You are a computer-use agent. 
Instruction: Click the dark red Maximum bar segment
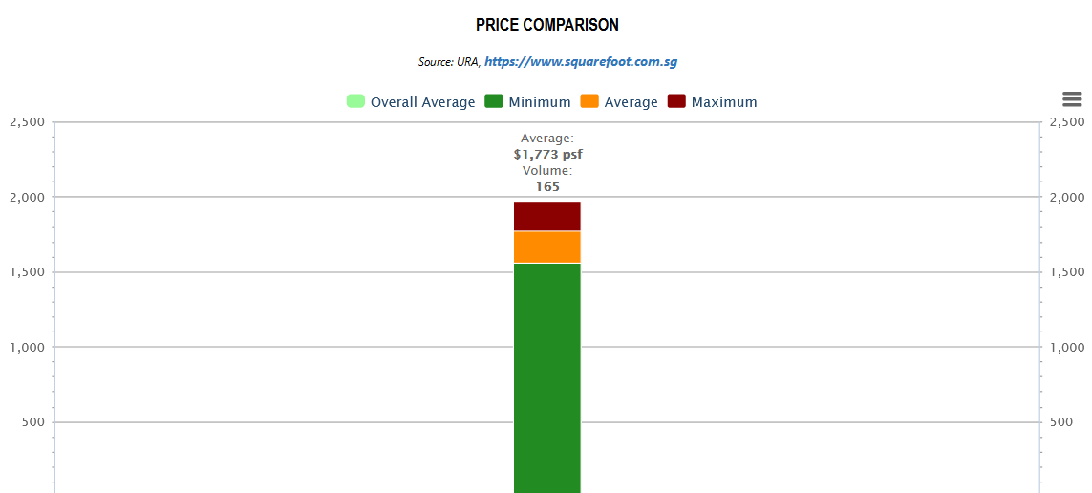(x=547, y=216)
